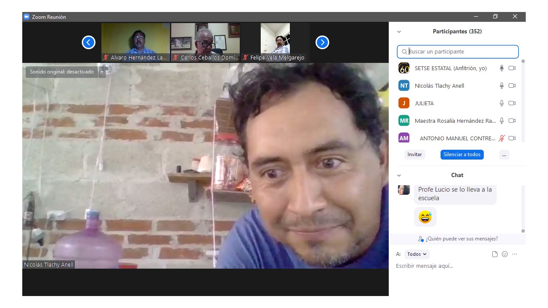Screen dimensions: 548x308
Task: Open the 'Todos' recipient dropdown
Action: coord(417,254)
